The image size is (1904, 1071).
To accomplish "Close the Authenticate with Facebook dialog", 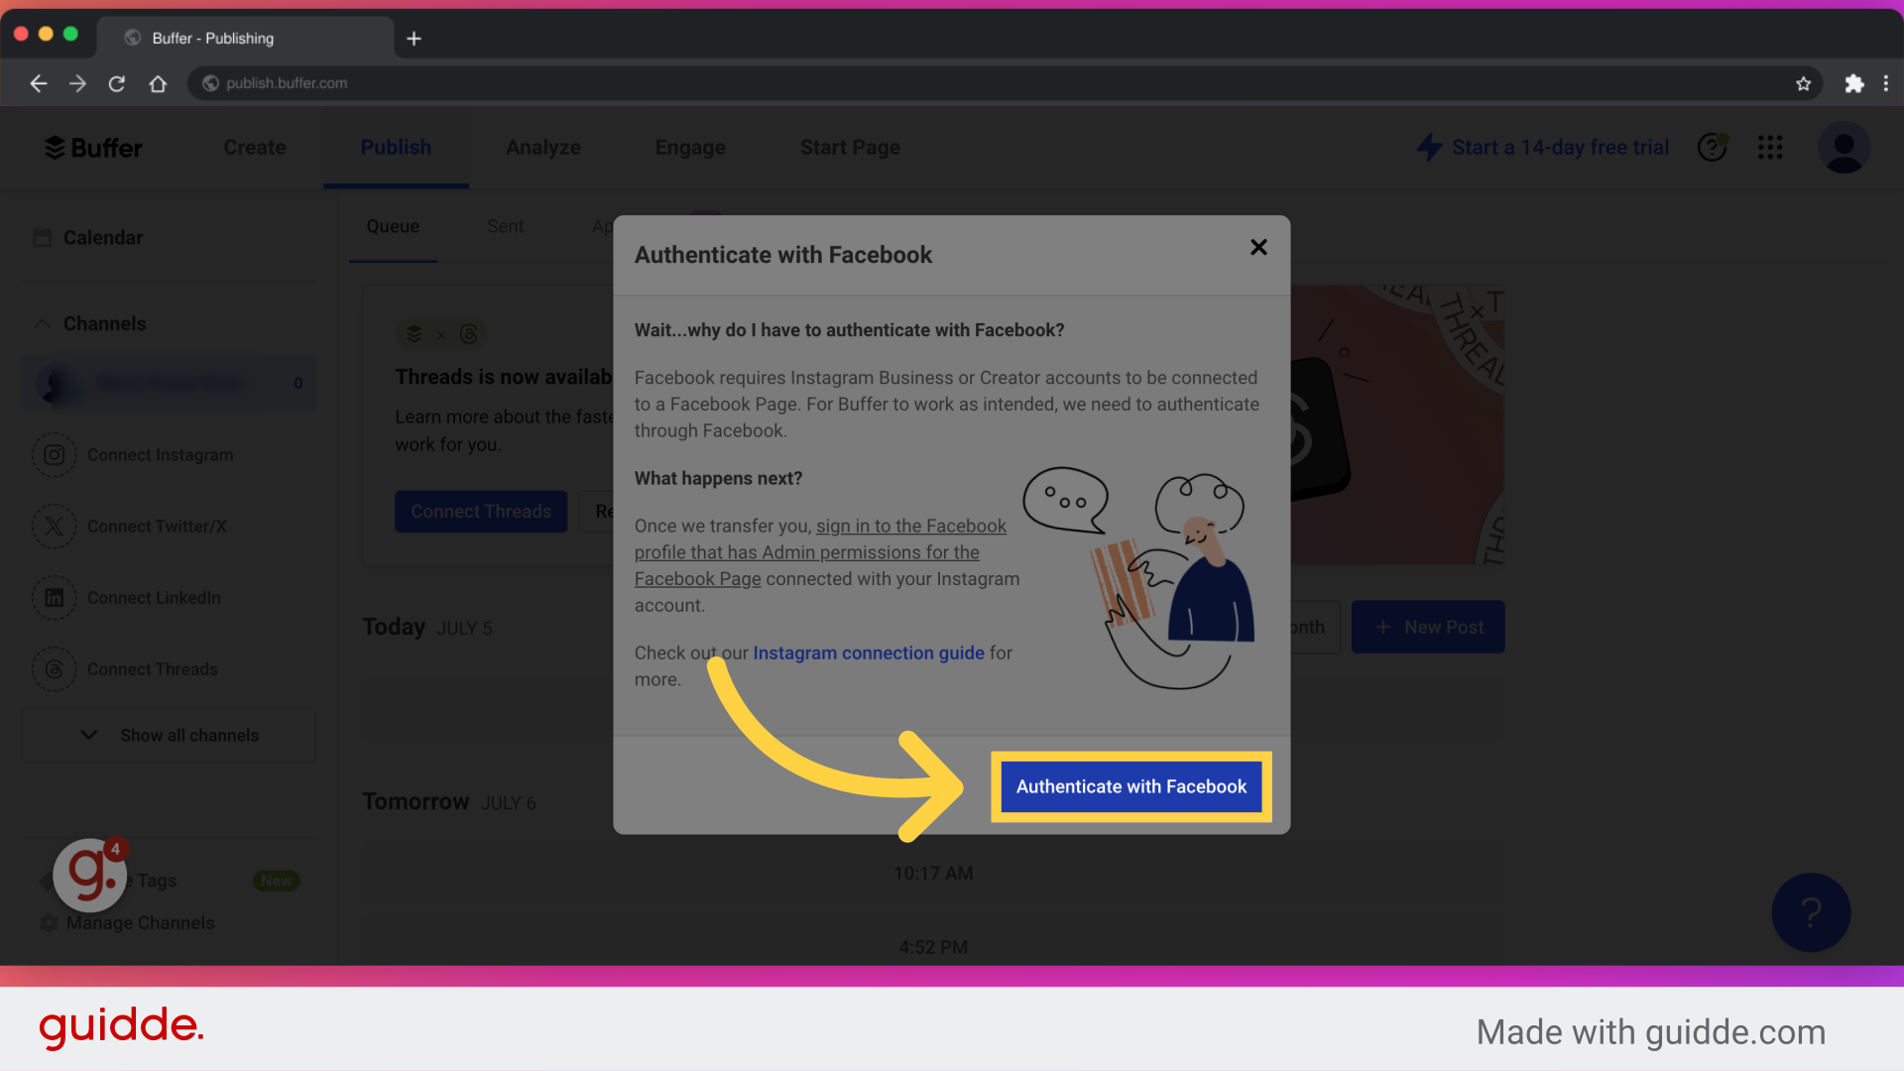I will pos(1257,247).
